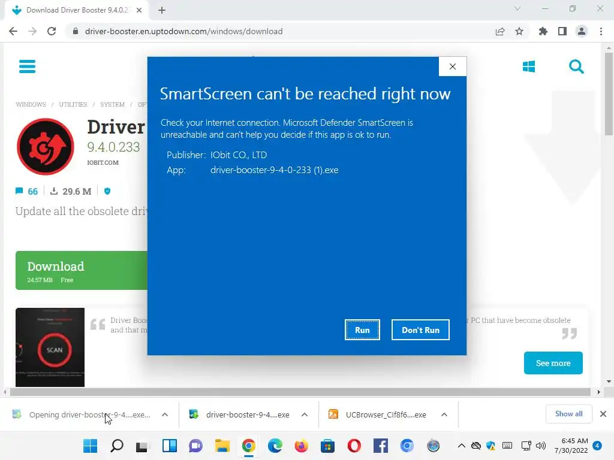
Task: Open Chrome tab search chevron
Action: tap(517, 8)
